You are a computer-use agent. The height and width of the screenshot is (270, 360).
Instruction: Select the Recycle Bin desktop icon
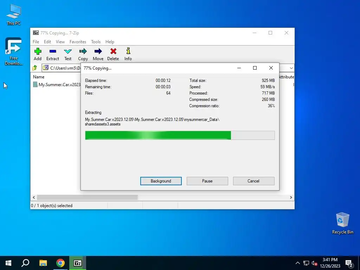[x=342, y=223]
